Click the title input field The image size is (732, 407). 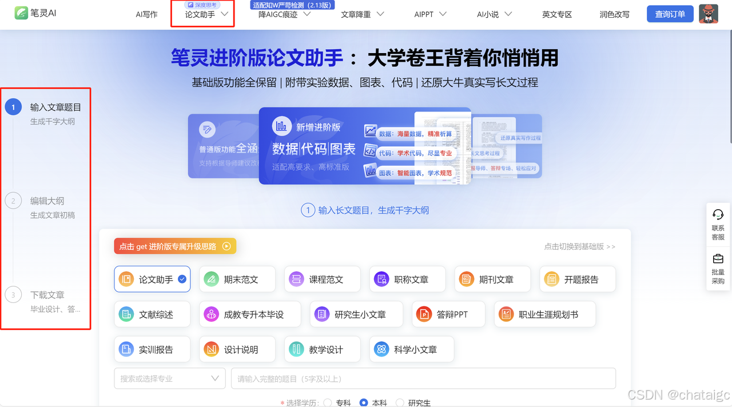pyautogui.click(x=423, y=378)
